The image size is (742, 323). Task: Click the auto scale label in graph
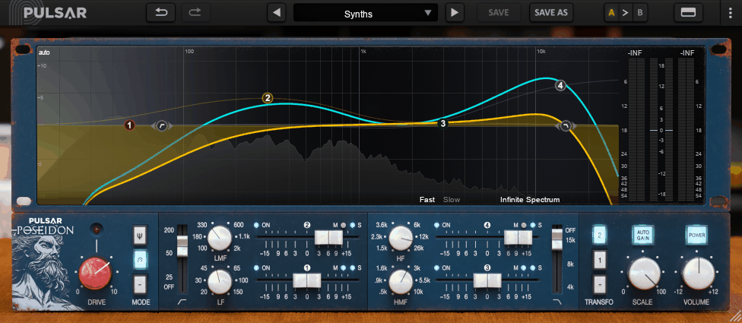click(x=44, y=52)
